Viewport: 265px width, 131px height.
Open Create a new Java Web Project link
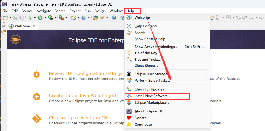(83, 96)
